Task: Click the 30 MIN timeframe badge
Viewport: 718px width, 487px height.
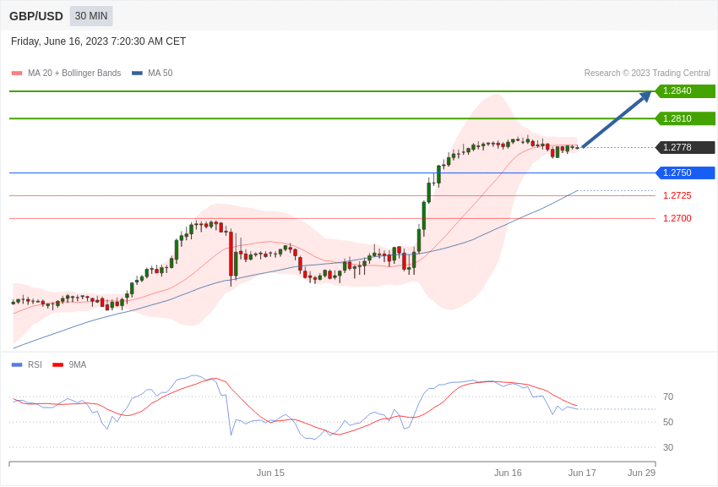Action: click(91, 16)
